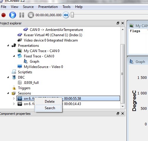Select My CAN Trace - CAN 0
The height and width of the screenshot is (141, 148).
pos(42,51)
